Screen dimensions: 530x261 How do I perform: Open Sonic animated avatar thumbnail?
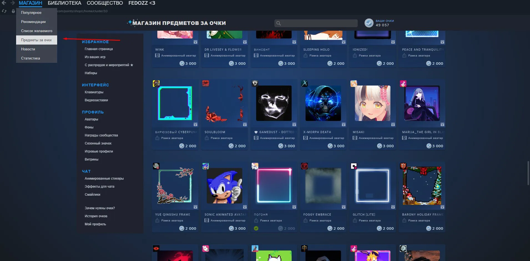coord(224,186)
